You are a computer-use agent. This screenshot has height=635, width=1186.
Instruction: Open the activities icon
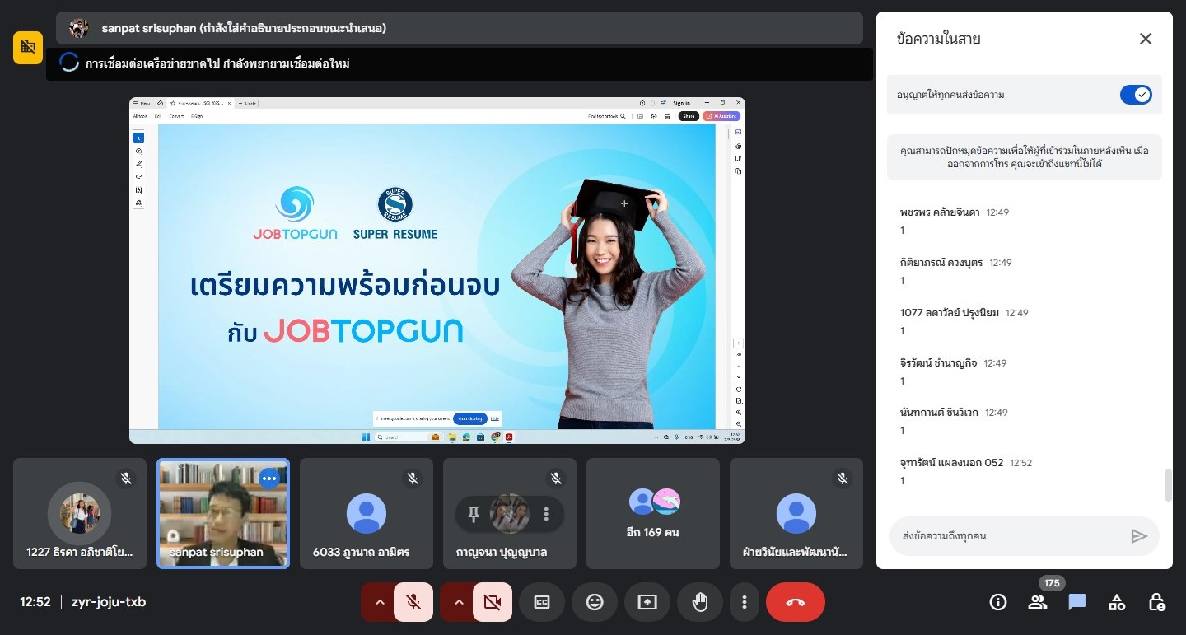[1117, 602]
